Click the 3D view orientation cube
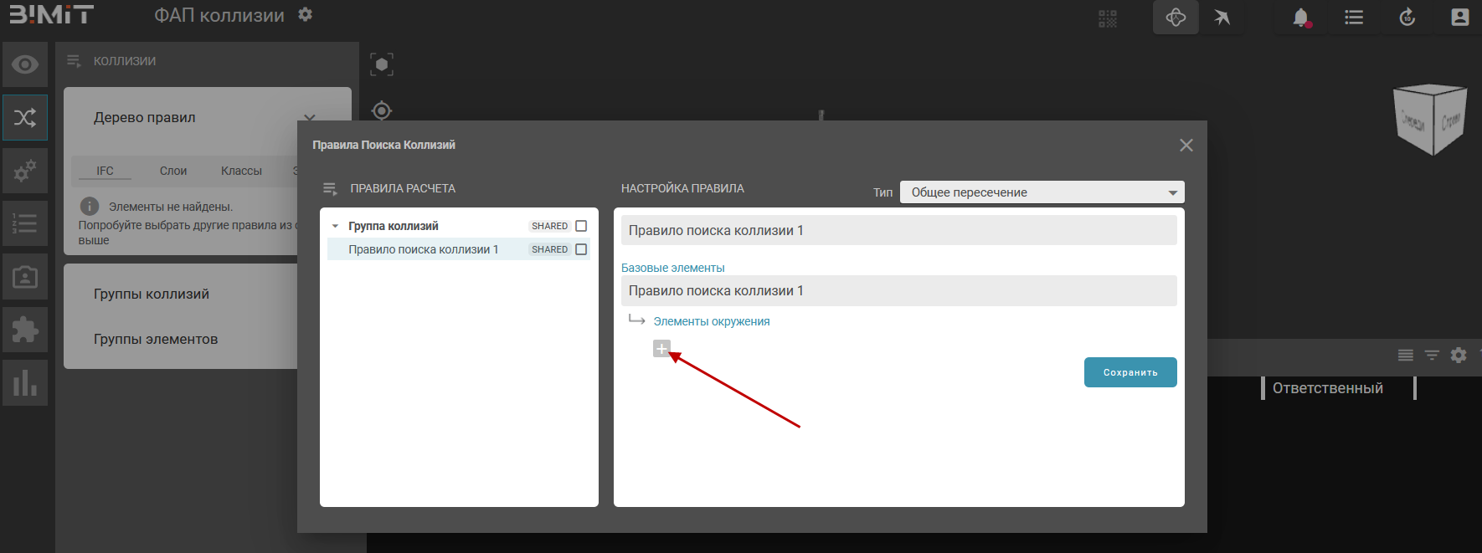The height and width of the screenshot is (553, 1482). point(1429,120)
